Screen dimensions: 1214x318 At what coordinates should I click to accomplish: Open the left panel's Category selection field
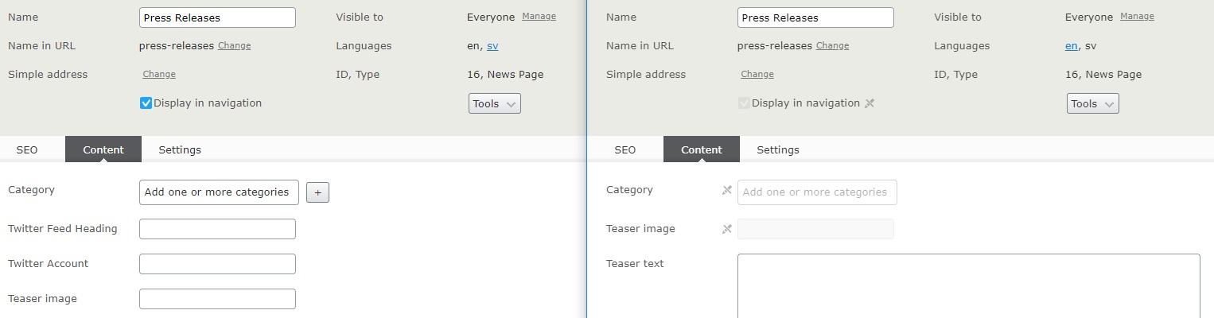pyautogui.click(x=219, y=192)
